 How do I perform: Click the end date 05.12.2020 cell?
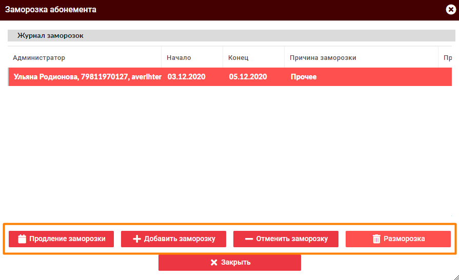click(x=248, y=77)
